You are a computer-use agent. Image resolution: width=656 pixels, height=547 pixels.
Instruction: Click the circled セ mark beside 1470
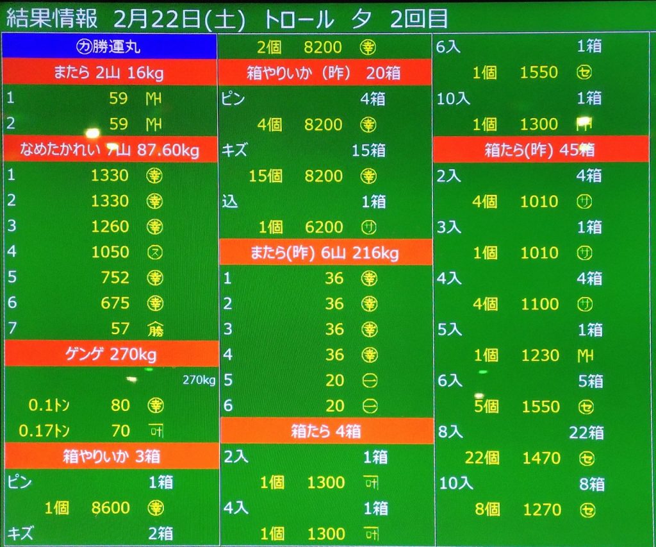coord(584,458)
